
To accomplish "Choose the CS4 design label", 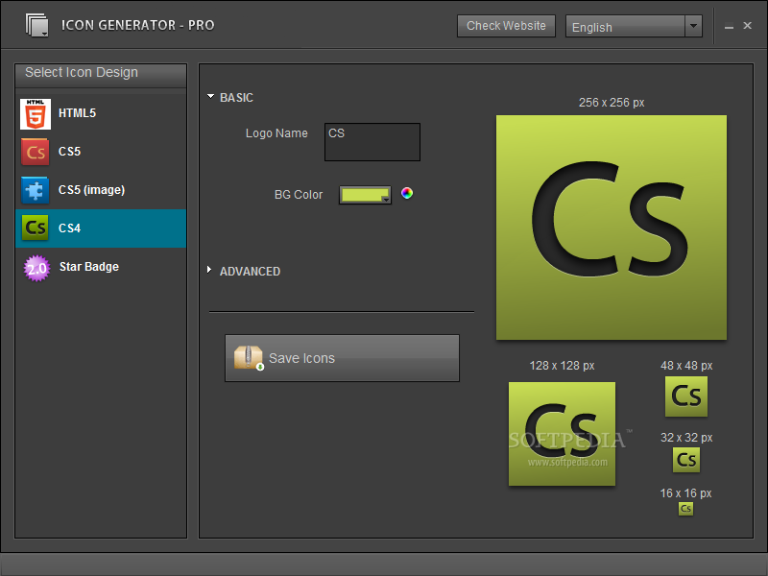I will click(69, 228).
